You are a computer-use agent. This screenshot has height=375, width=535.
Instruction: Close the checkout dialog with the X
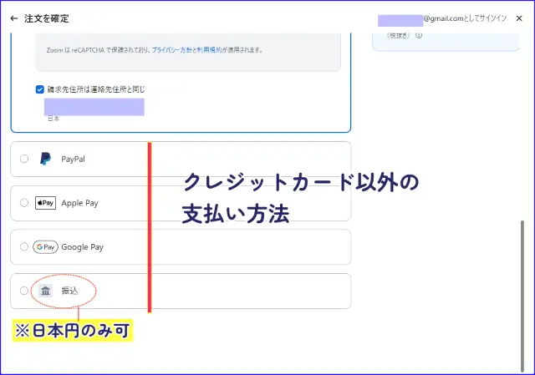coord(519,18)
